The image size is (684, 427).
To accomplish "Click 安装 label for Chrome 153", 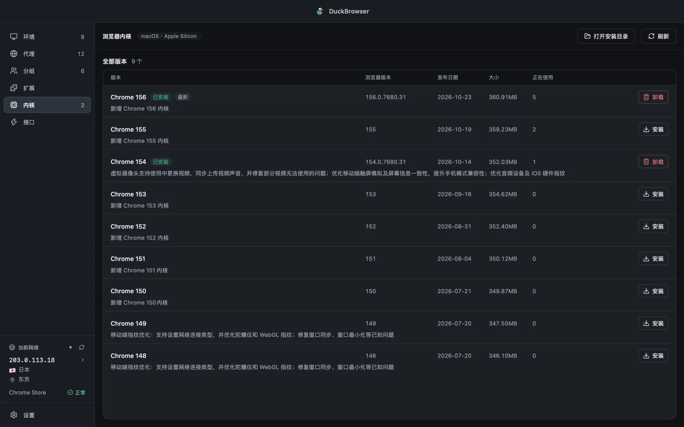I will point(658,194).
